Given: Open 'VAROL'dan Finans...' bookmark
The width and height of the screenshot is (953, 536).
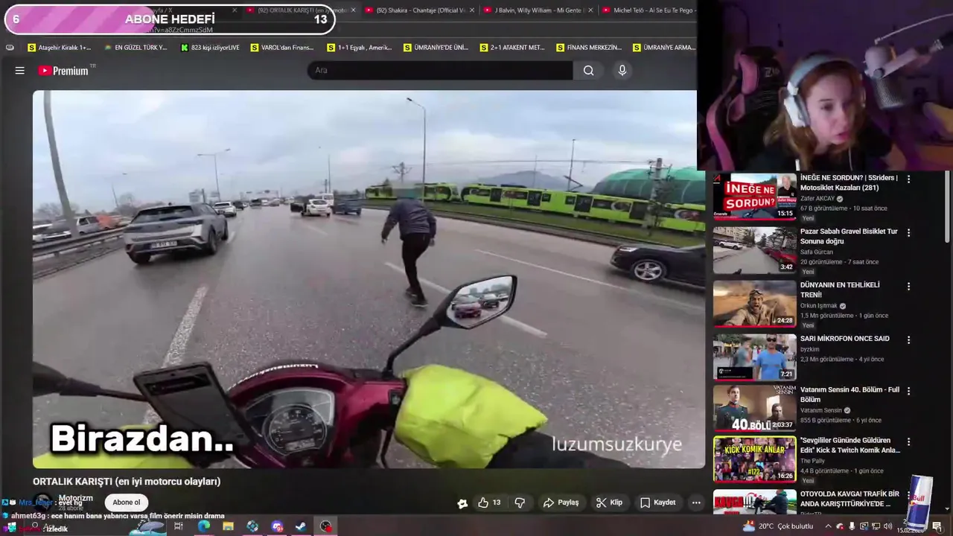Looking at the screenshot, I should point(282,48).
